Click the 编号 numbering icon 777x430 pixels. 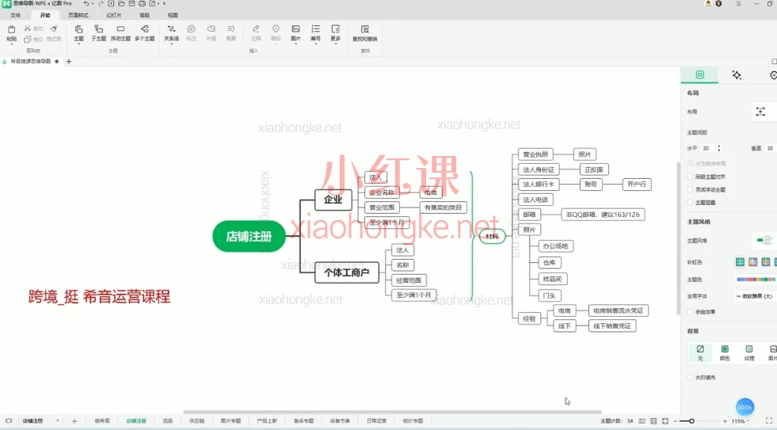[x=316, y=29]
